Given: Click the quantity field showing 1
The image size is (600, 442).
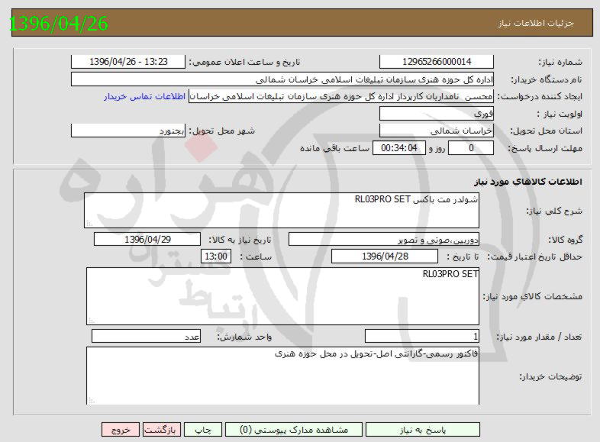Looking at the screenshot, I should coord(422,337).
